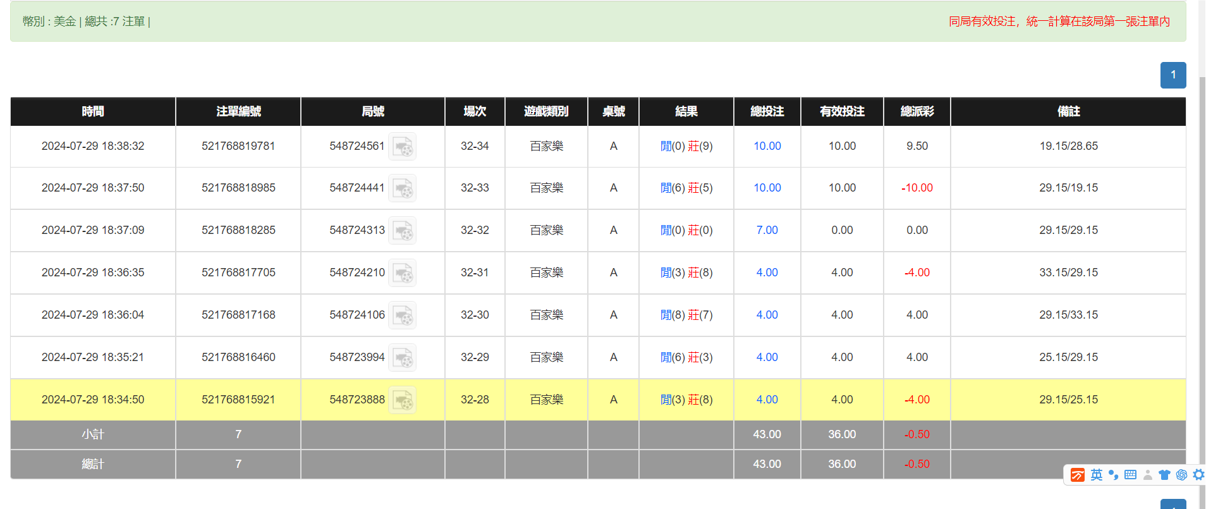Click total bet amount 10.00 for bet 521768819781
The width and height of the screenshot is (1206, 509).
[767, 146]
